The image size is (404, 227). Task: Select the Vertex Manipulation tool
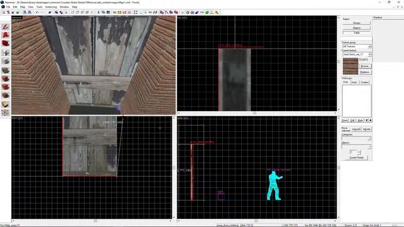point(6,113)
